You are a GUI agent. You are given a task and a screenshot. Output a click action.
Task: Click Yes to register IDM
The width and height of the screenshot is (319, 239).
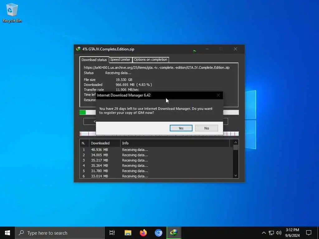point(181,128)
